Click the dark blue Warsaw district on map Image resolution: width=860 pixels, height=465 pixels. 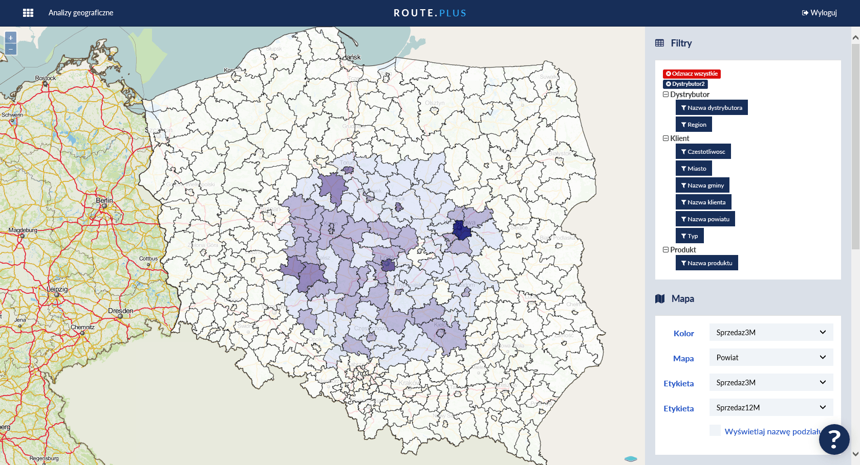tap(462, 231)
